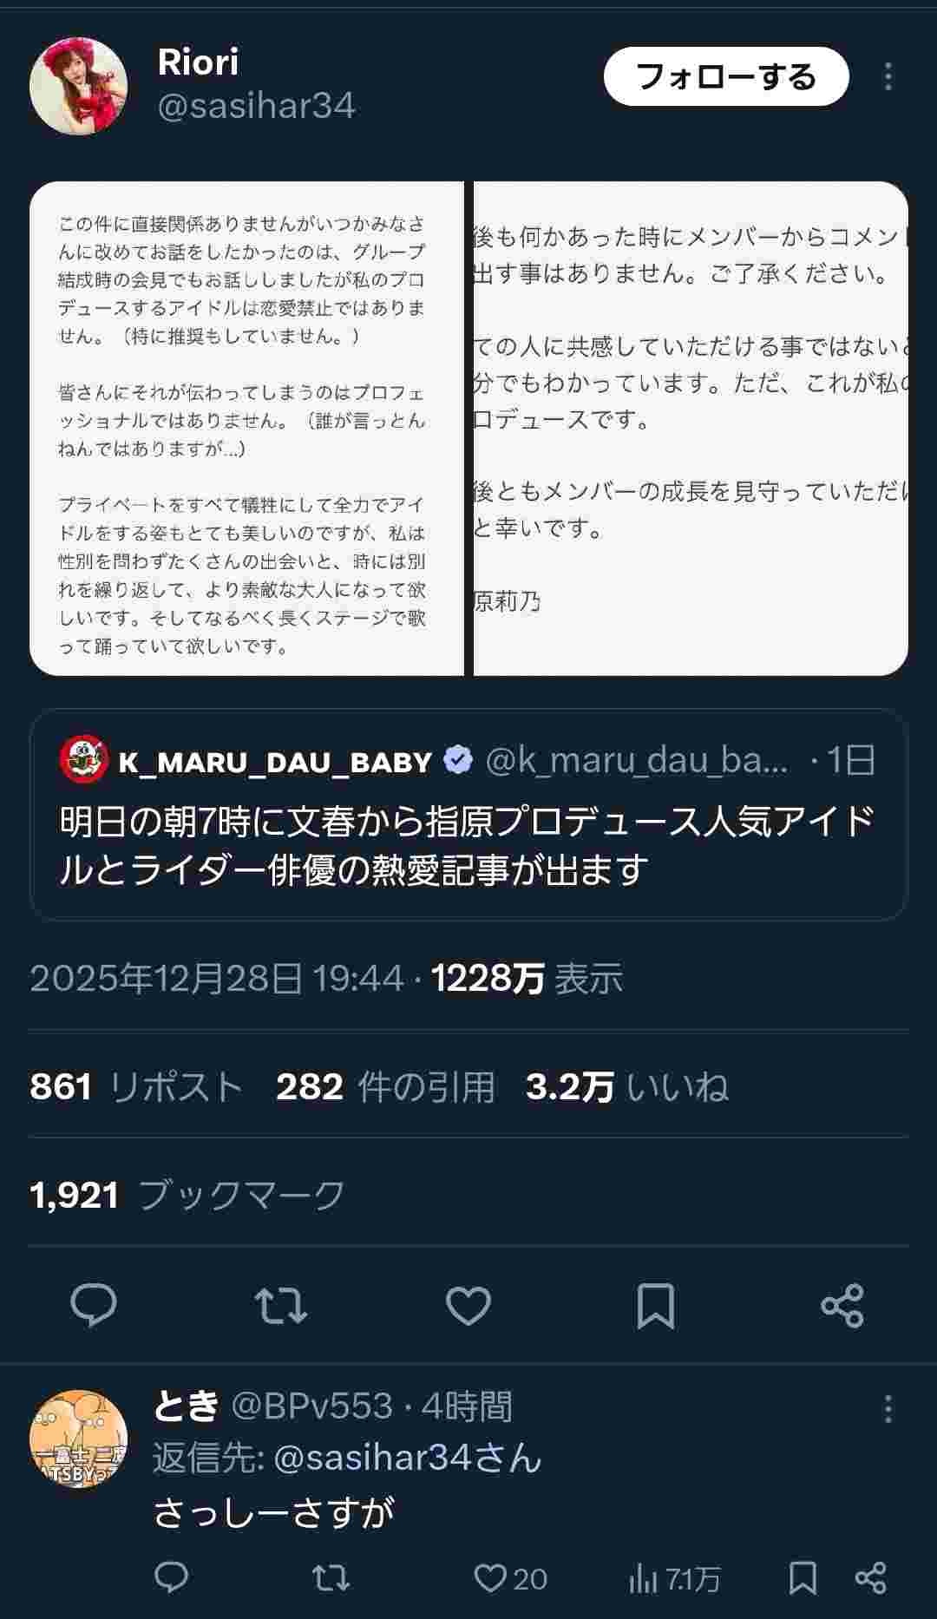Open the quoted K_MARU_DAU_BABY post
The width and height of the screenshot is (937, 1619).
468,815
